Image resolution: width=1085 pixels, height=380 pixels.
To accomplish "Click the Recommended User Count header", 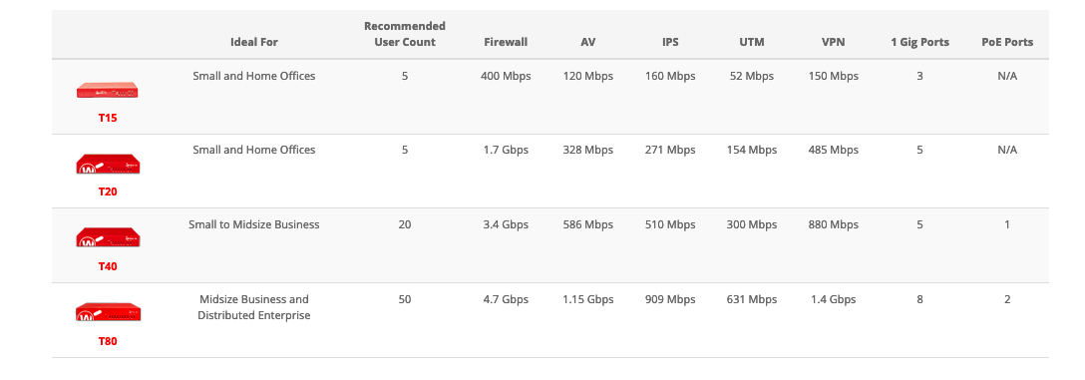I will click(x=405, y=34).
